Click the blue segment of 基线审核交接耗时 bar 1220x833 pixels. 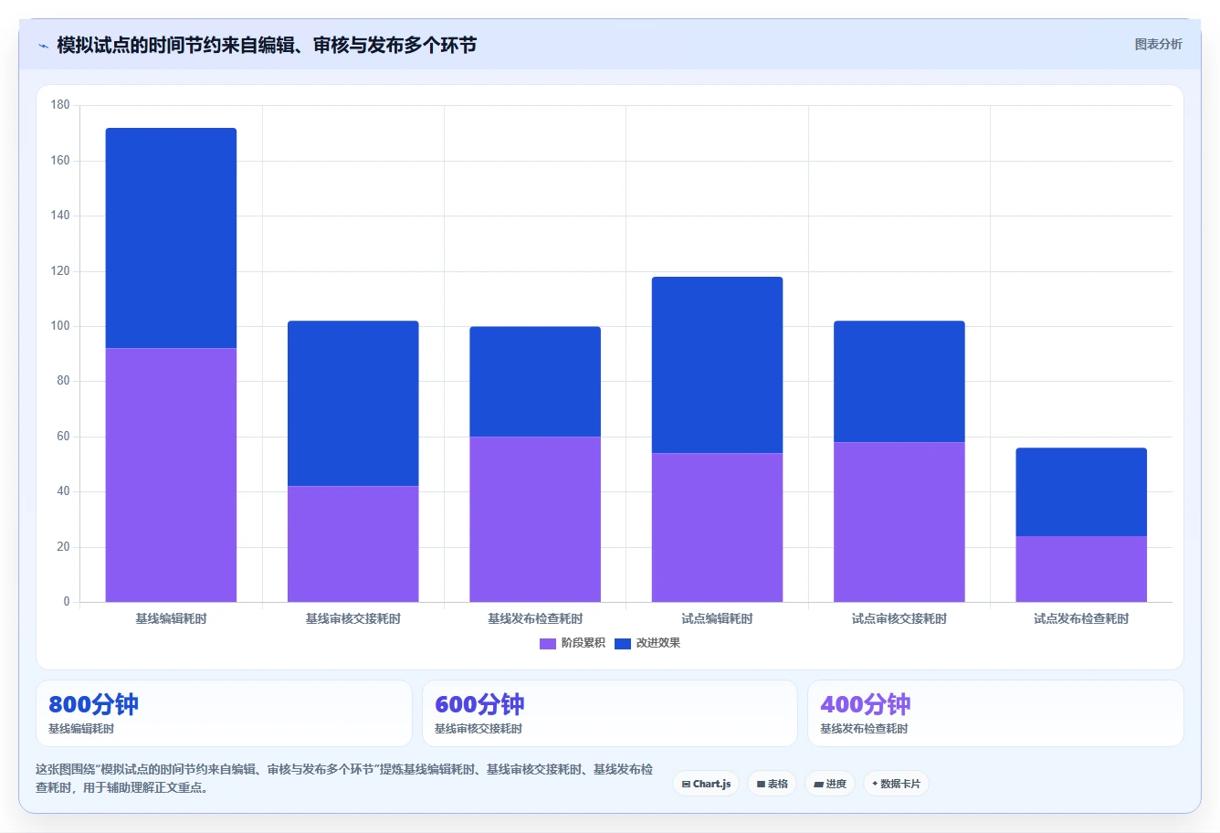pos(352,404)
